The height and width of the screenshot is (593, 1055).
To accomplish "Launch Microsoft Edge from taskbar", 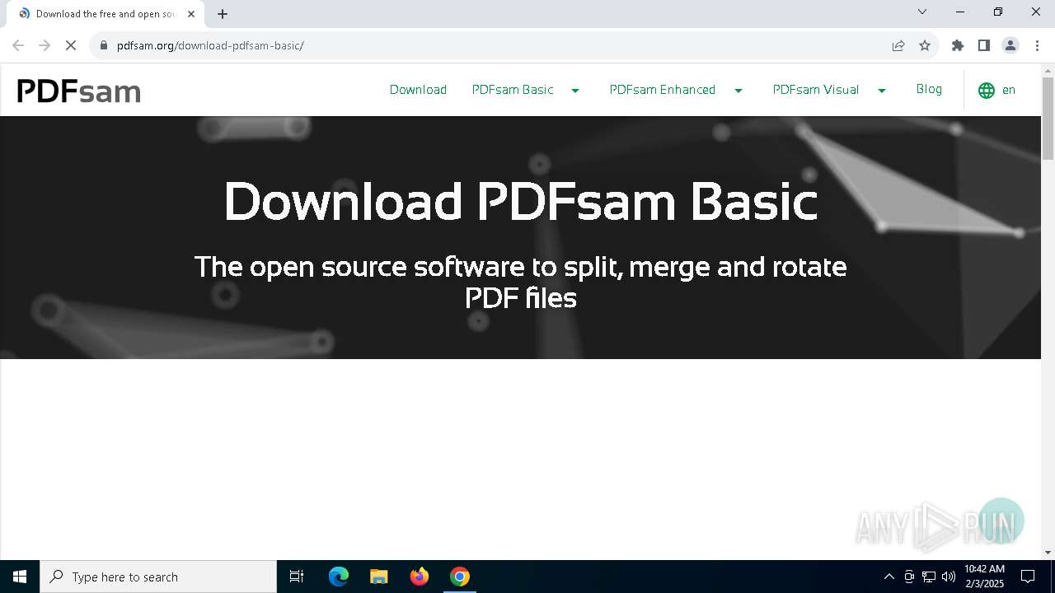I will (339, 577).
